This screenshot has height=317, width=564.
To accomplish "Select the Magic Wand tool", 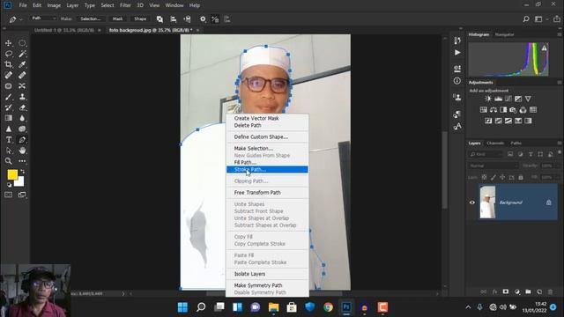I will pyautogui.click(x=22, y=54).
